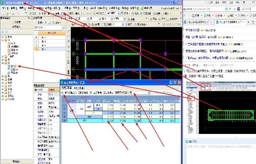Toggle the checkbox in the quantities dialog options row
Image resolution: width=256 pixels, height=164 pixels.
pos(91,92)
